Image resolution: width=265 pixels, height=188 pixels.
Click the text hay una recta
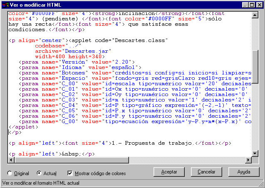[30, 24]
